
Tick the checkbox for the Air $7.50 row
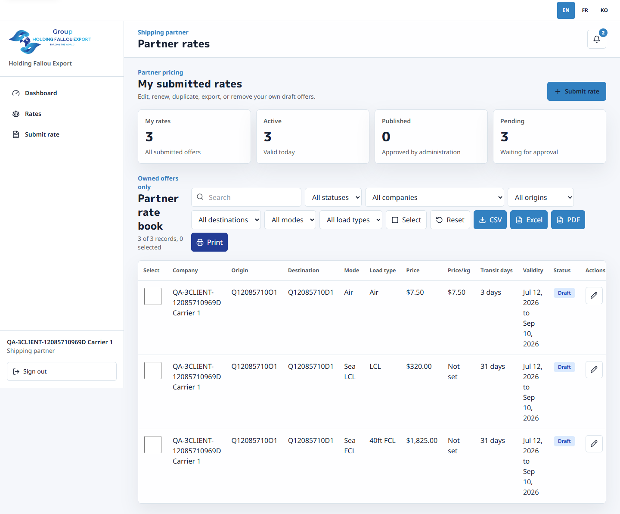point(153,296)
